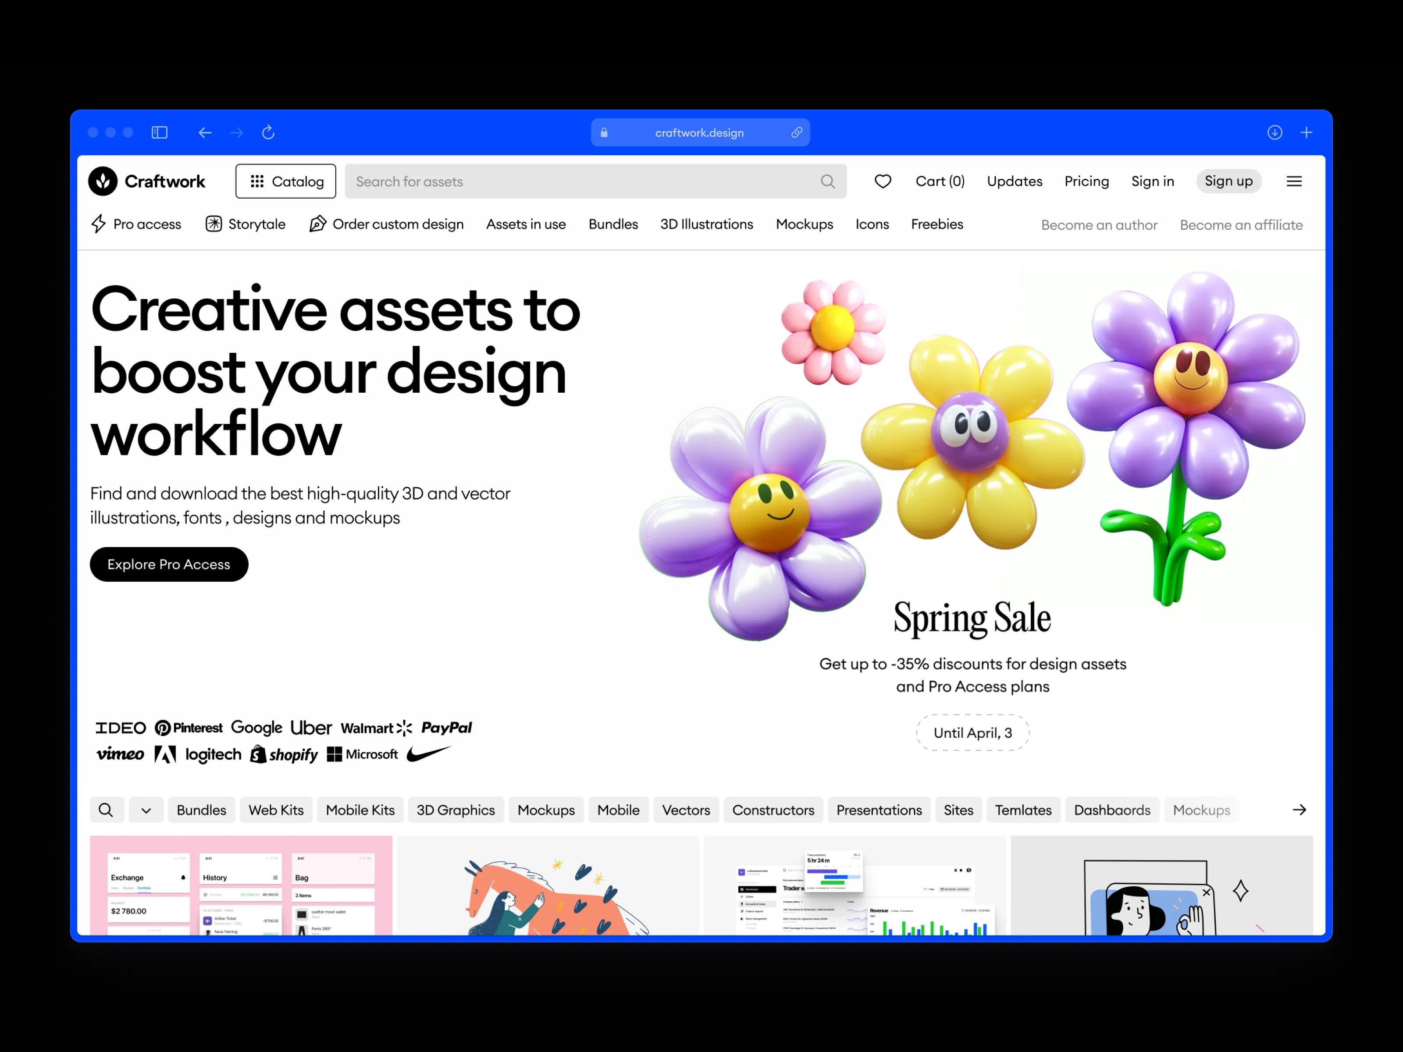
Task: Open the Updates page
Action: tap(1014, 181)
